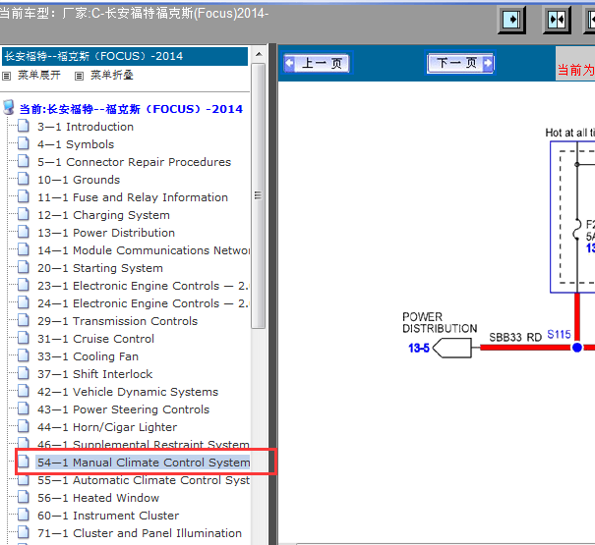Open 56—1 Heated Window

pyautogui.click(x=98, y=498)
